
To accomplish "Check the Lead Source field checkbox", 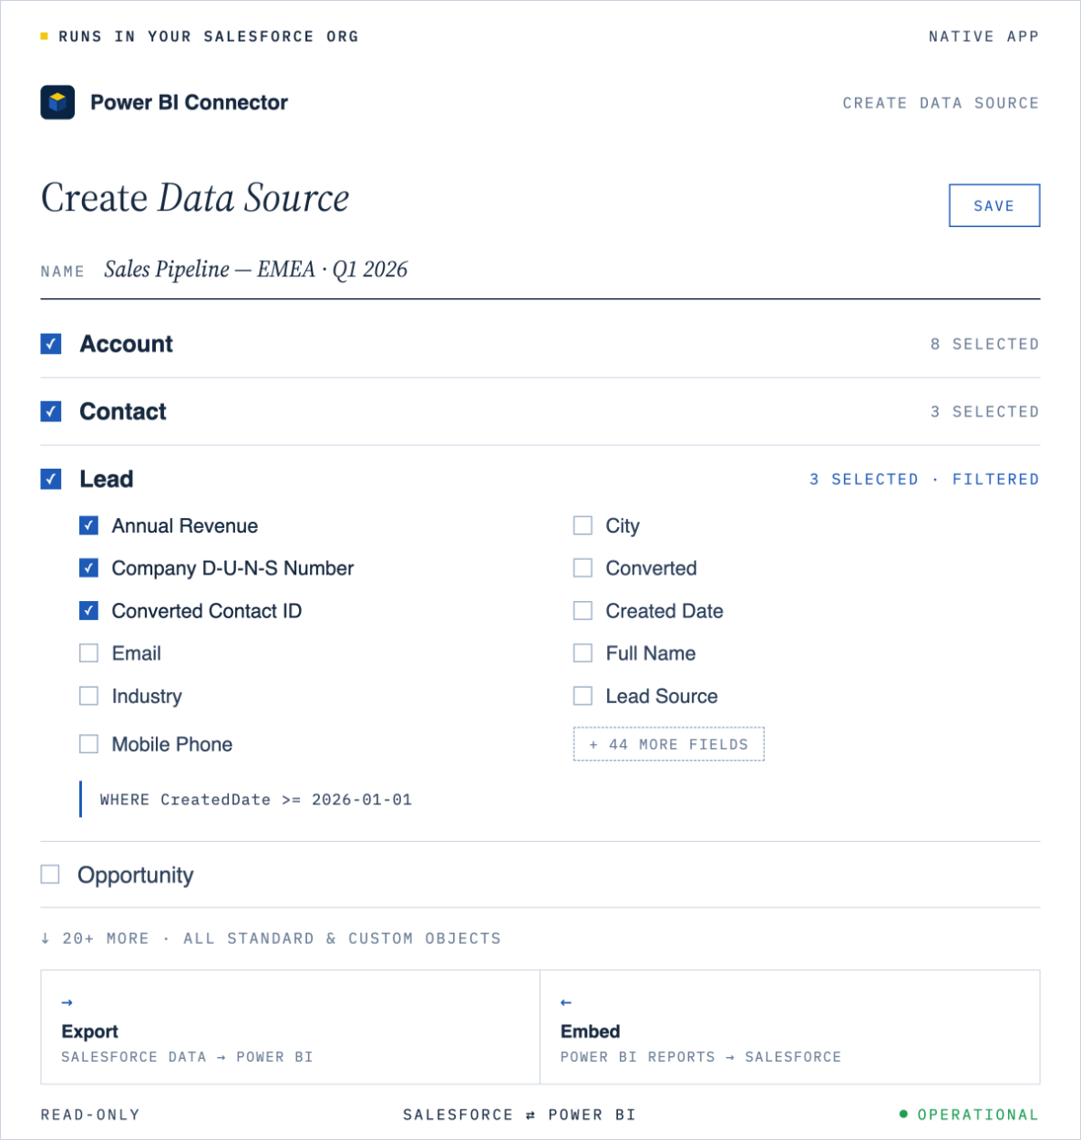I will tap(582, 696).
